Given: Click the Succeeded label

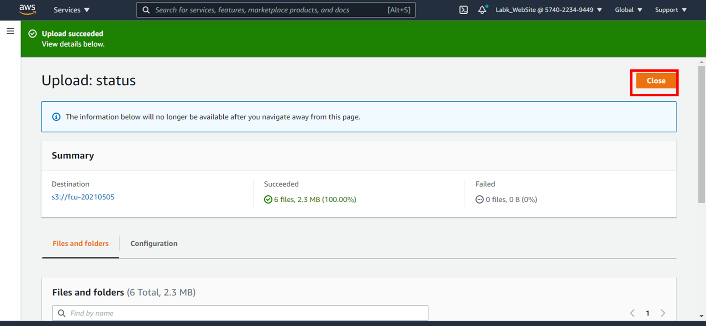Looking at the screenshot, I should tap(281, 184).
